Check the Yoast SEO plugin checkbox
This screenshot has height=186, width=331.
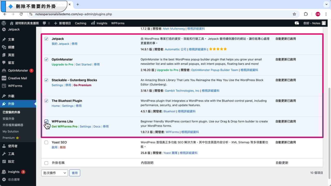pos(46,142)
